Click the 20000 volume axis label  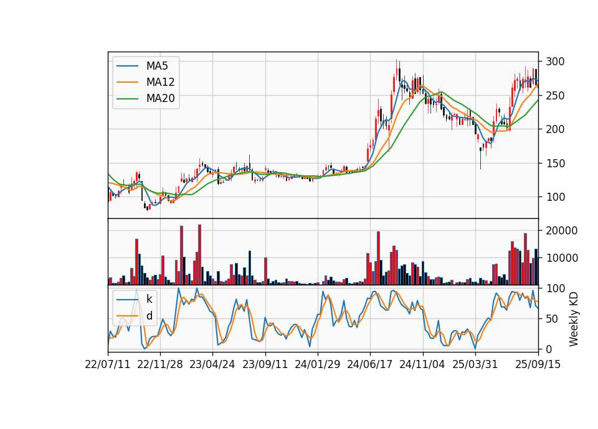coord(561,231)
